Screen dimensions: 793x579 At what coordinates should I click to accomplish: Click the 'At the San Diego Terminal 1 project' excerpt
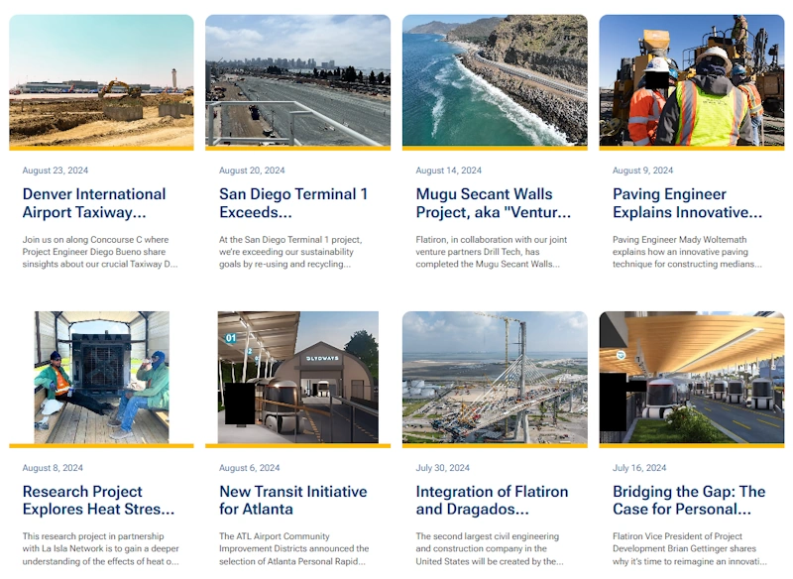(x=290, y=252)
